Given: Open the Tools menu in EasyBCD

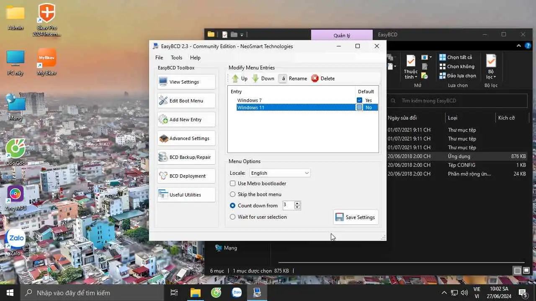Looking at the screenshot, I should [176, 58].
